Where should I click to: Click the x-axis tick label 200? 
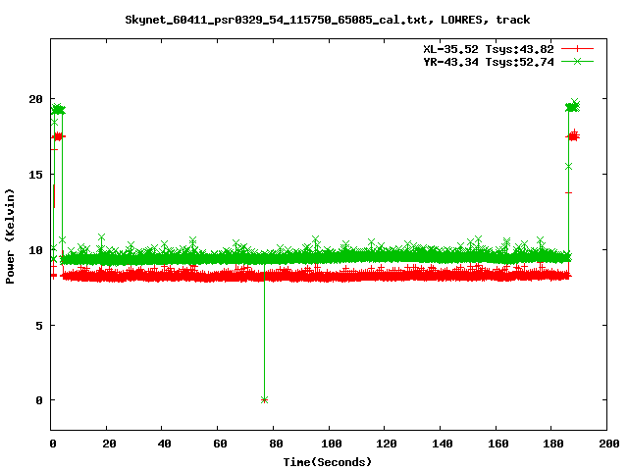click(608, 444)
